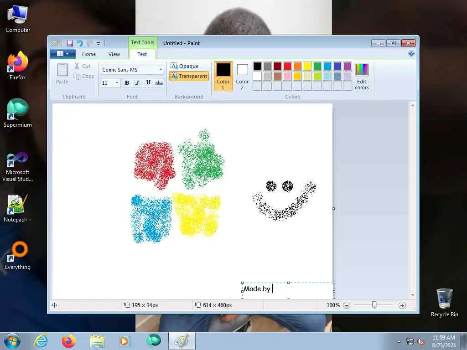Open the Edit colors dialog
The width and height of the screenshot is (467, 350).
[362, 76]
